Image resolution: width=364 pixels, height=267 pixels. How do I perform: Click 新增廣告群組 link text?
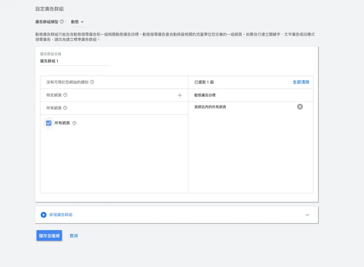[61, 215]
